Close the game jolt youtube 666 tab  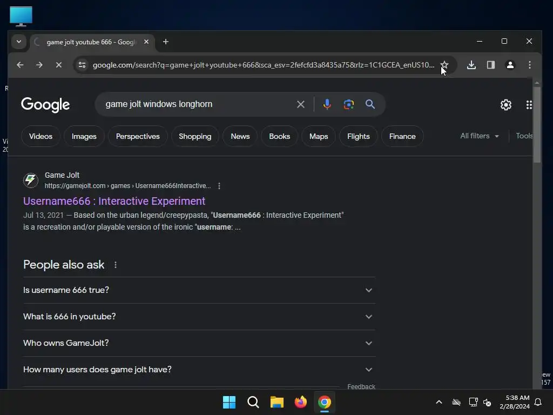coord(146,42)
